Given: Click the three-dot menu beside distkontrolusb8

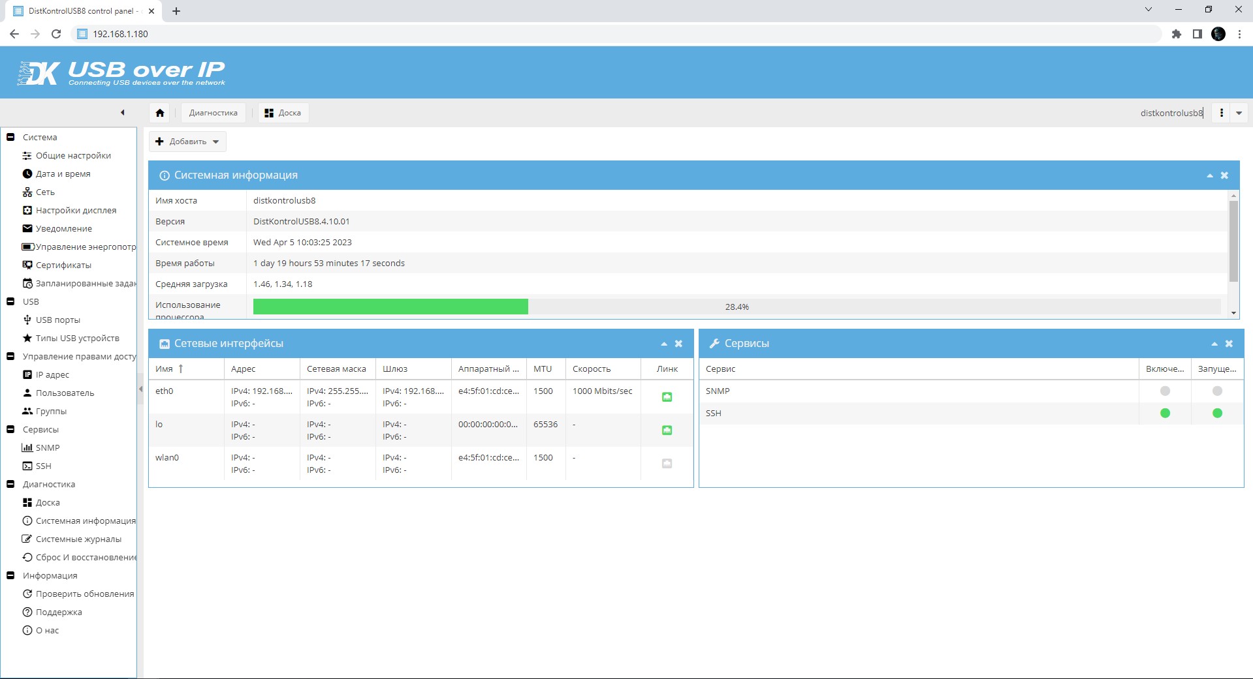Looking at the screenshot, I should [1221, 113].
